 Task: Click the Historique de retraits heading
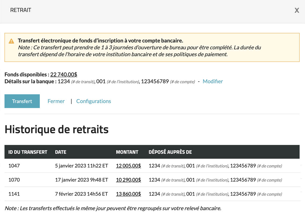(57, 130)
